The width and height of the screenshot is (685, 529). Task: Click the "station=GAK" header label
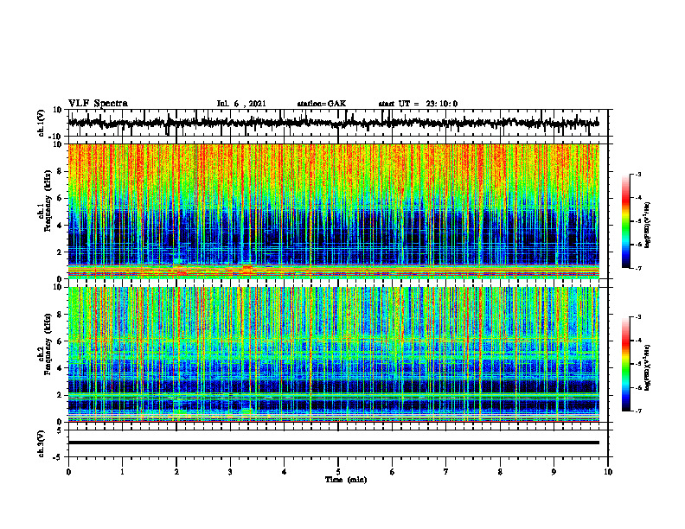(322, 104)
